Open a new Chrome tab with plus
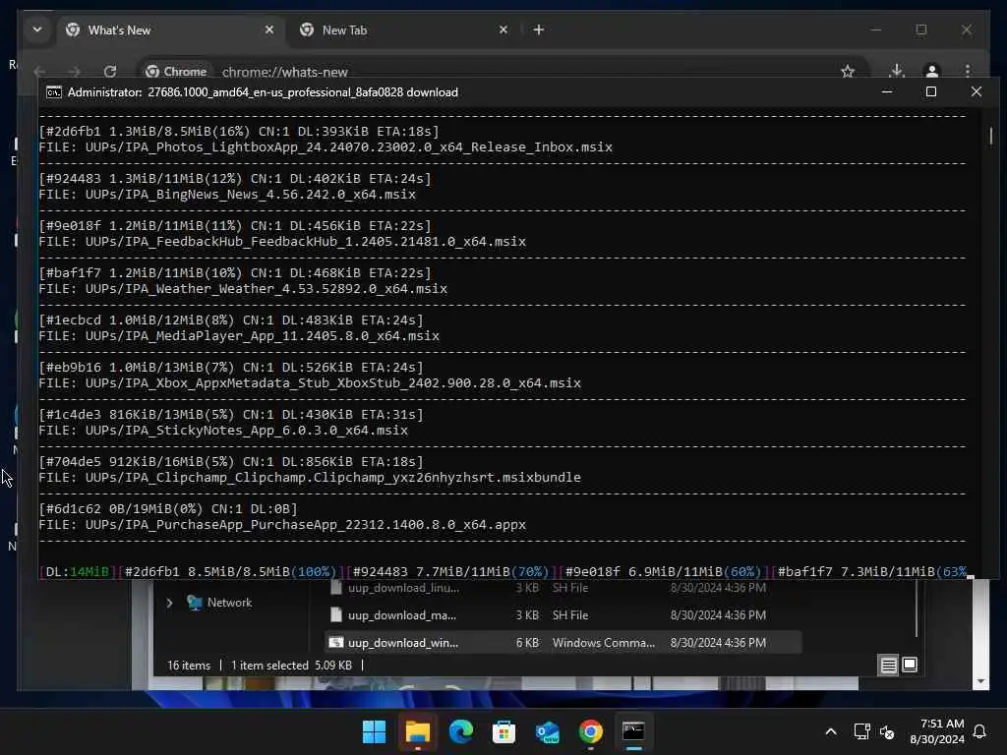 pos(538,29)
